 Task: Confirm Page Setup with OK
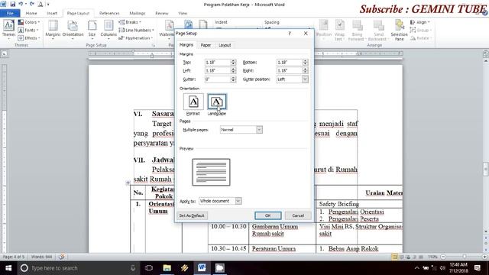(268, 215)
